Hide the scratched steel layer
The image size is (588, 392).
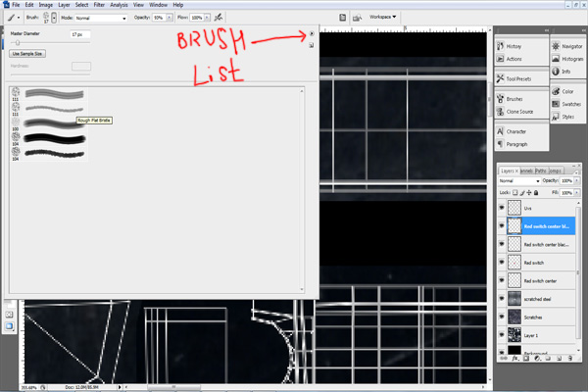502,299
